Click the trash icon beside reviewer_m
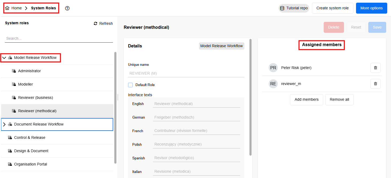Screen dimensions: 391x178 point(375,84)
